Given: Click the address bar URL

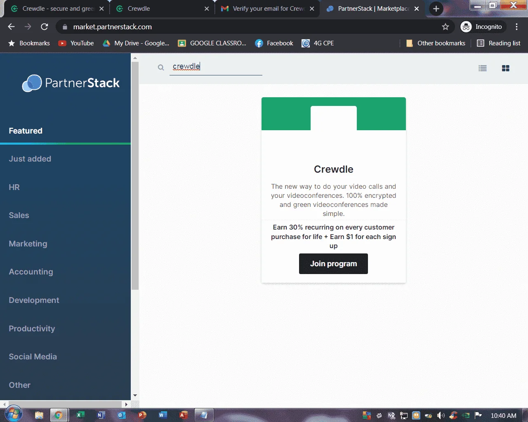Looking at the screenshot, I should 113,27.
